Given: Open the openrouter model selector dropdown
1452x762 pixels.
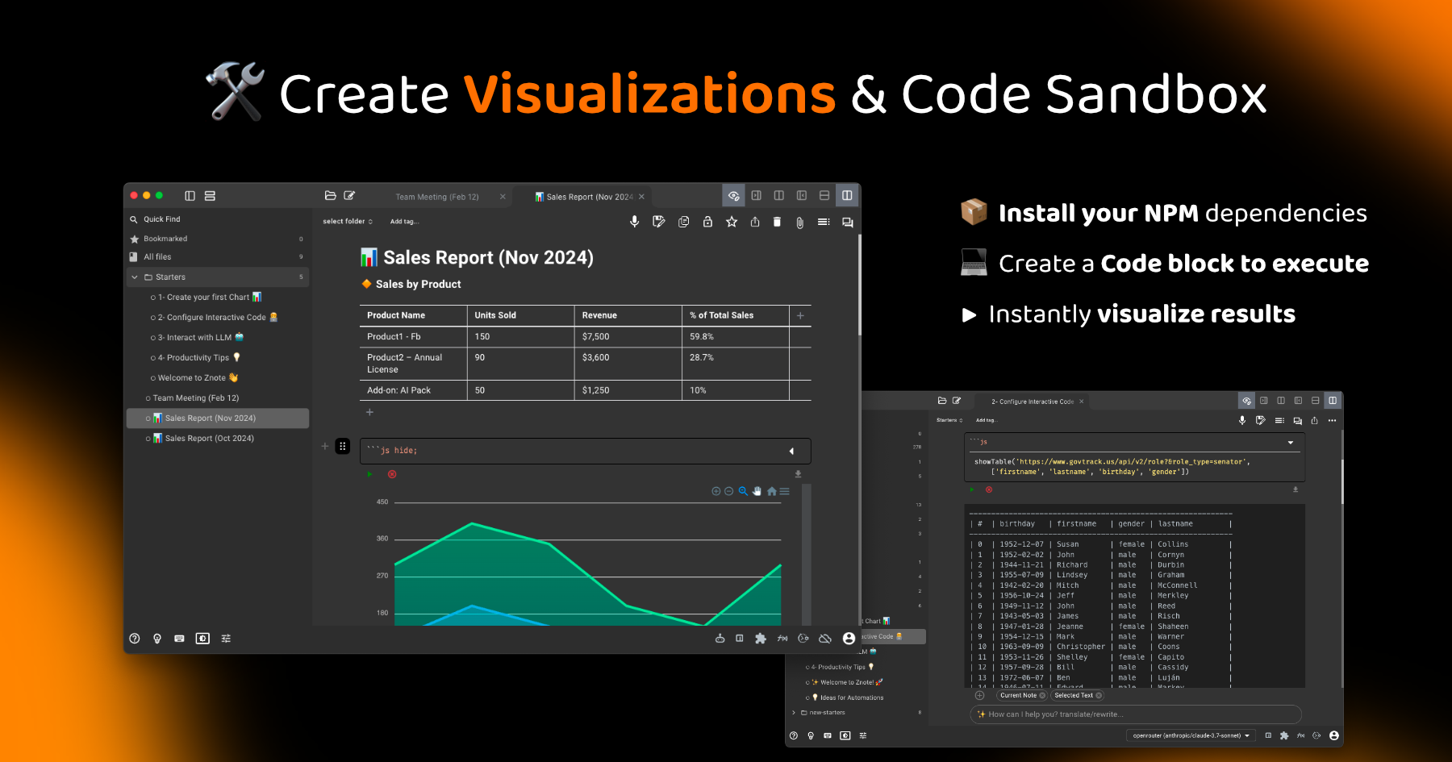Looking at the screenshot, I should coord(1191,735).
